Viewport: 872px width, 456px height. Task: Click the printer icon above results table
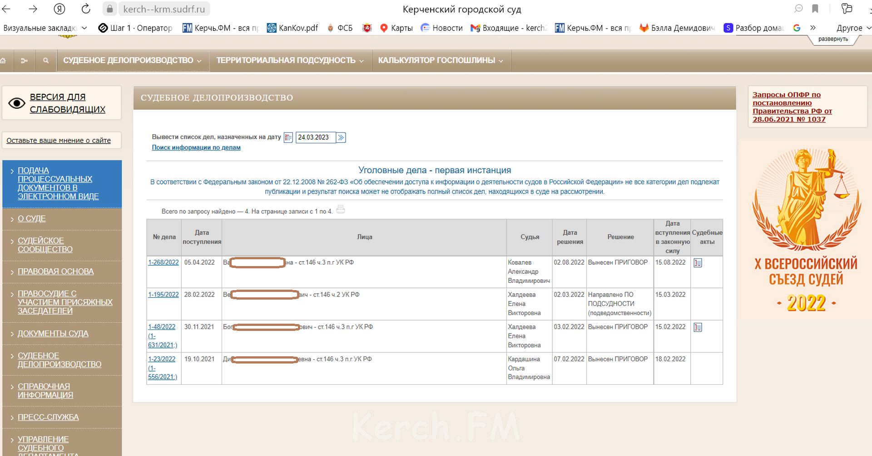click(341, 210)
